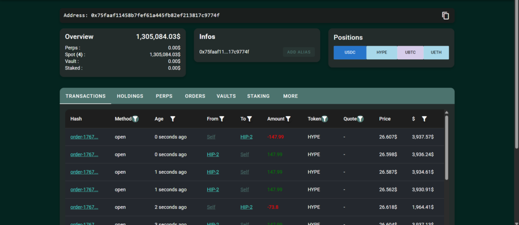Open the Token column filter icon

324,119
